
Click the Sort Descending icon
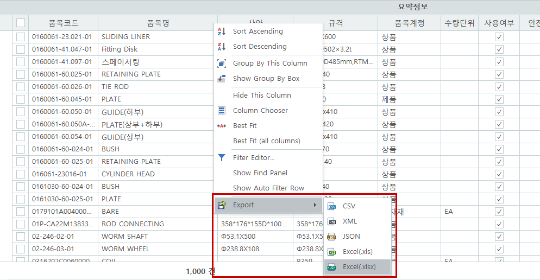pos(222,47)
